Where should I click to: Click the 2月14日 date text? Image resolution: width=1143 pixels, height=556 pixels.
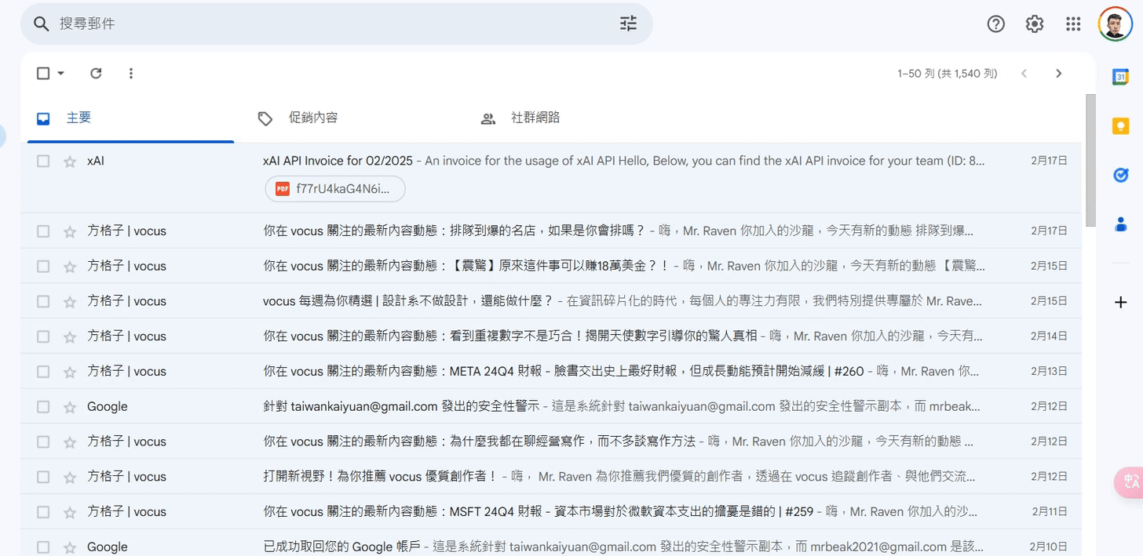[x=1049, y=336]
